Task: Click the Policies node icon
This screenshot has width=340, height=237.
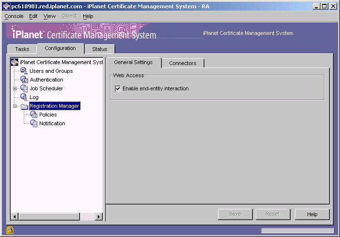Action: coord(33,115)
